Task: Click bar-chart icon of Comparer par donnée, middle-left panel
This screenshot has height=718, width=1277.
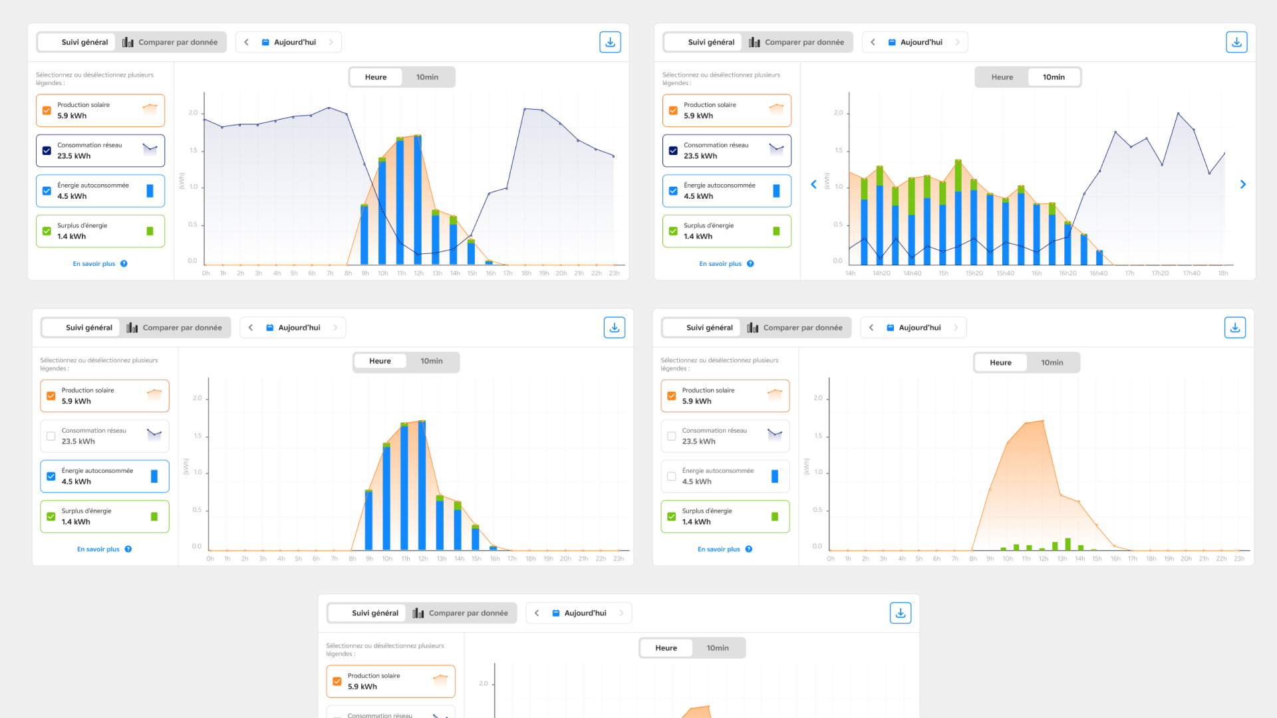Action: coord(132,327)
